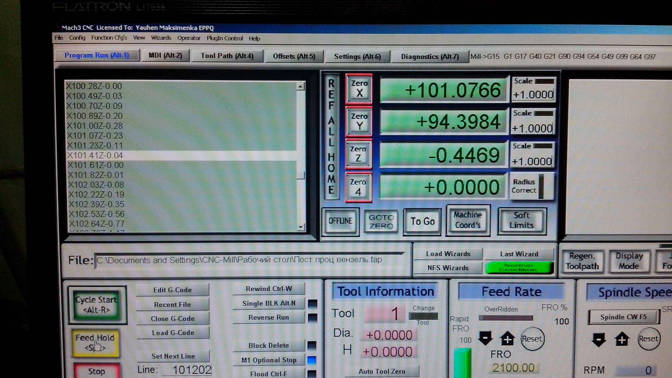Enable Block Delete option
672x378 pixels.
(x=269, y=345)
